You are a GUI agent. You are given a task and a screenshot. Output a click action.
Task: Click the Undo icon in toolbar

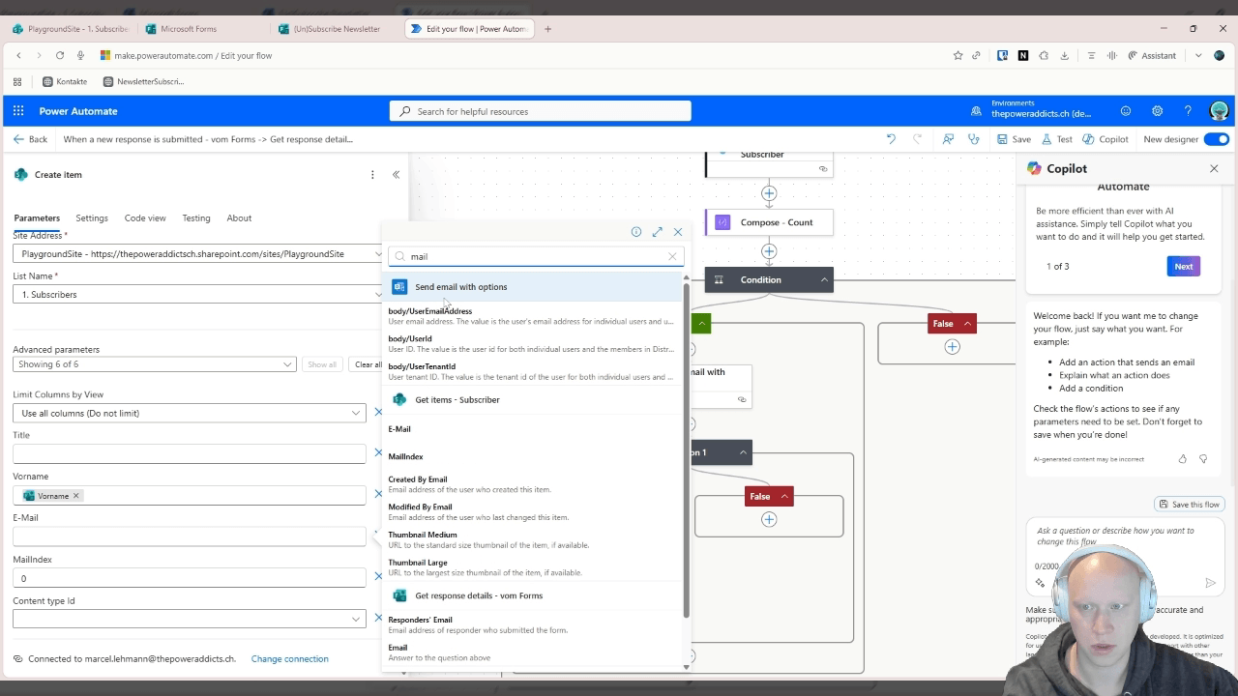pyautogui.click(x=891, y=139)
